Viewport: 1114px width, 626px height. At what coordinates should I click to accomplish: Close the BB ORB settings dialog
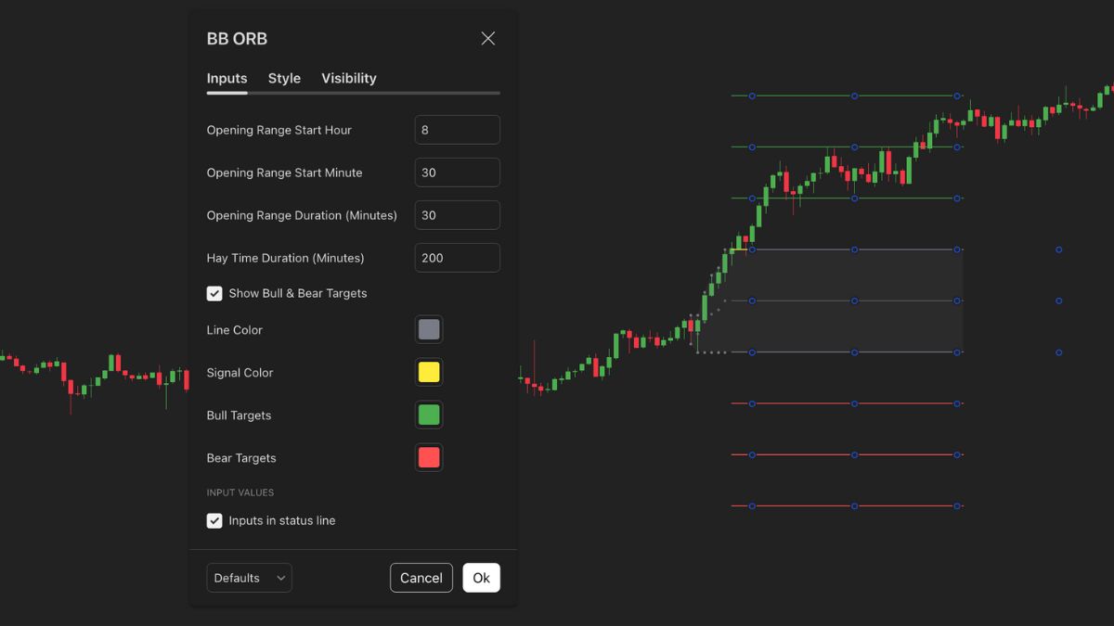coord(488,38)
